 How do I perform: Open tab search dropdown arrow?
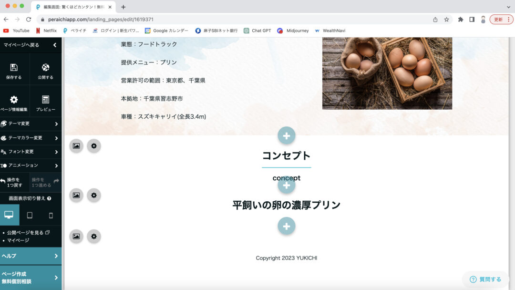[x=508, y=7]
